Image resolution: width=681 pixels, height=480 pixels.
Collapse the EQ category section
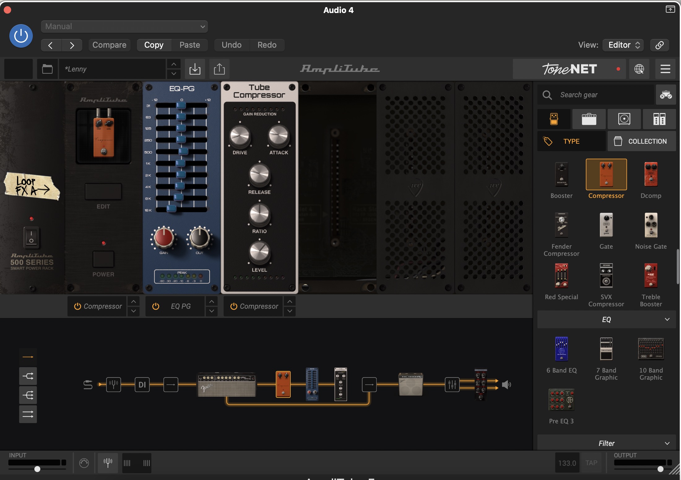(606, 320)
